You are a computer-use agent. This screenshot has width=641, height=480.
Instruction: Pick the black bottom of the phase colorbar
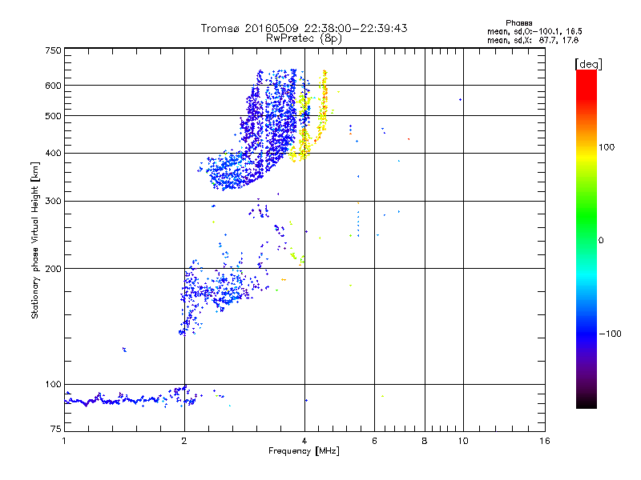[587, 402]
